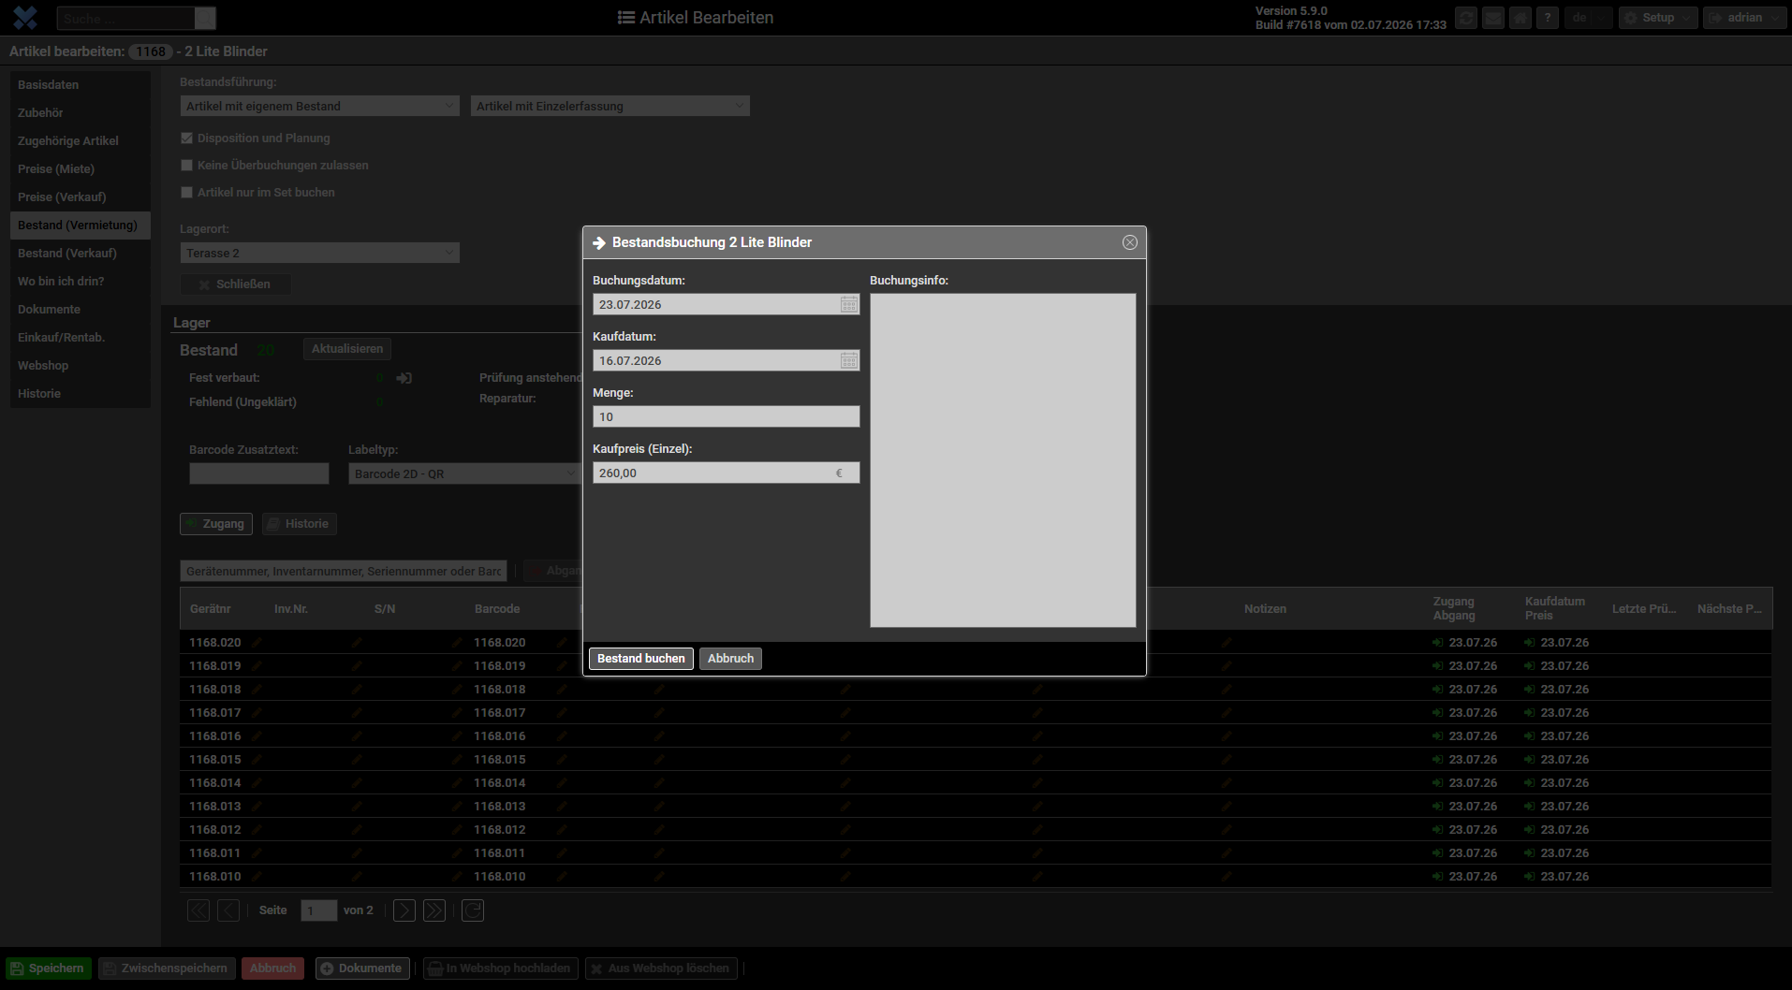Screen dimensions: 1792x990
Task: Click the Schließen button under Lagerort
Action: pos(235,284)
